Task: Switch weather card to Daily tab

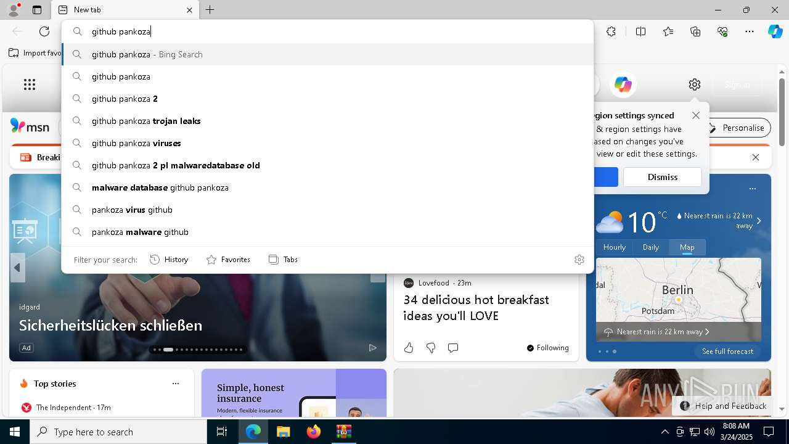Action: coord(651,247)
